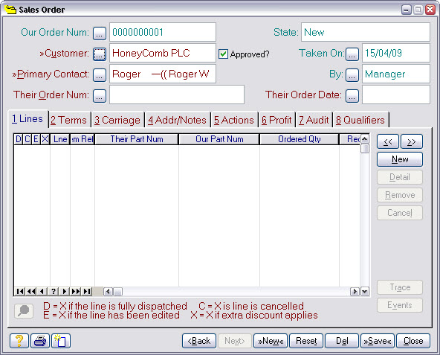Open the 3 Carriage tab

(x=117, y=120)
